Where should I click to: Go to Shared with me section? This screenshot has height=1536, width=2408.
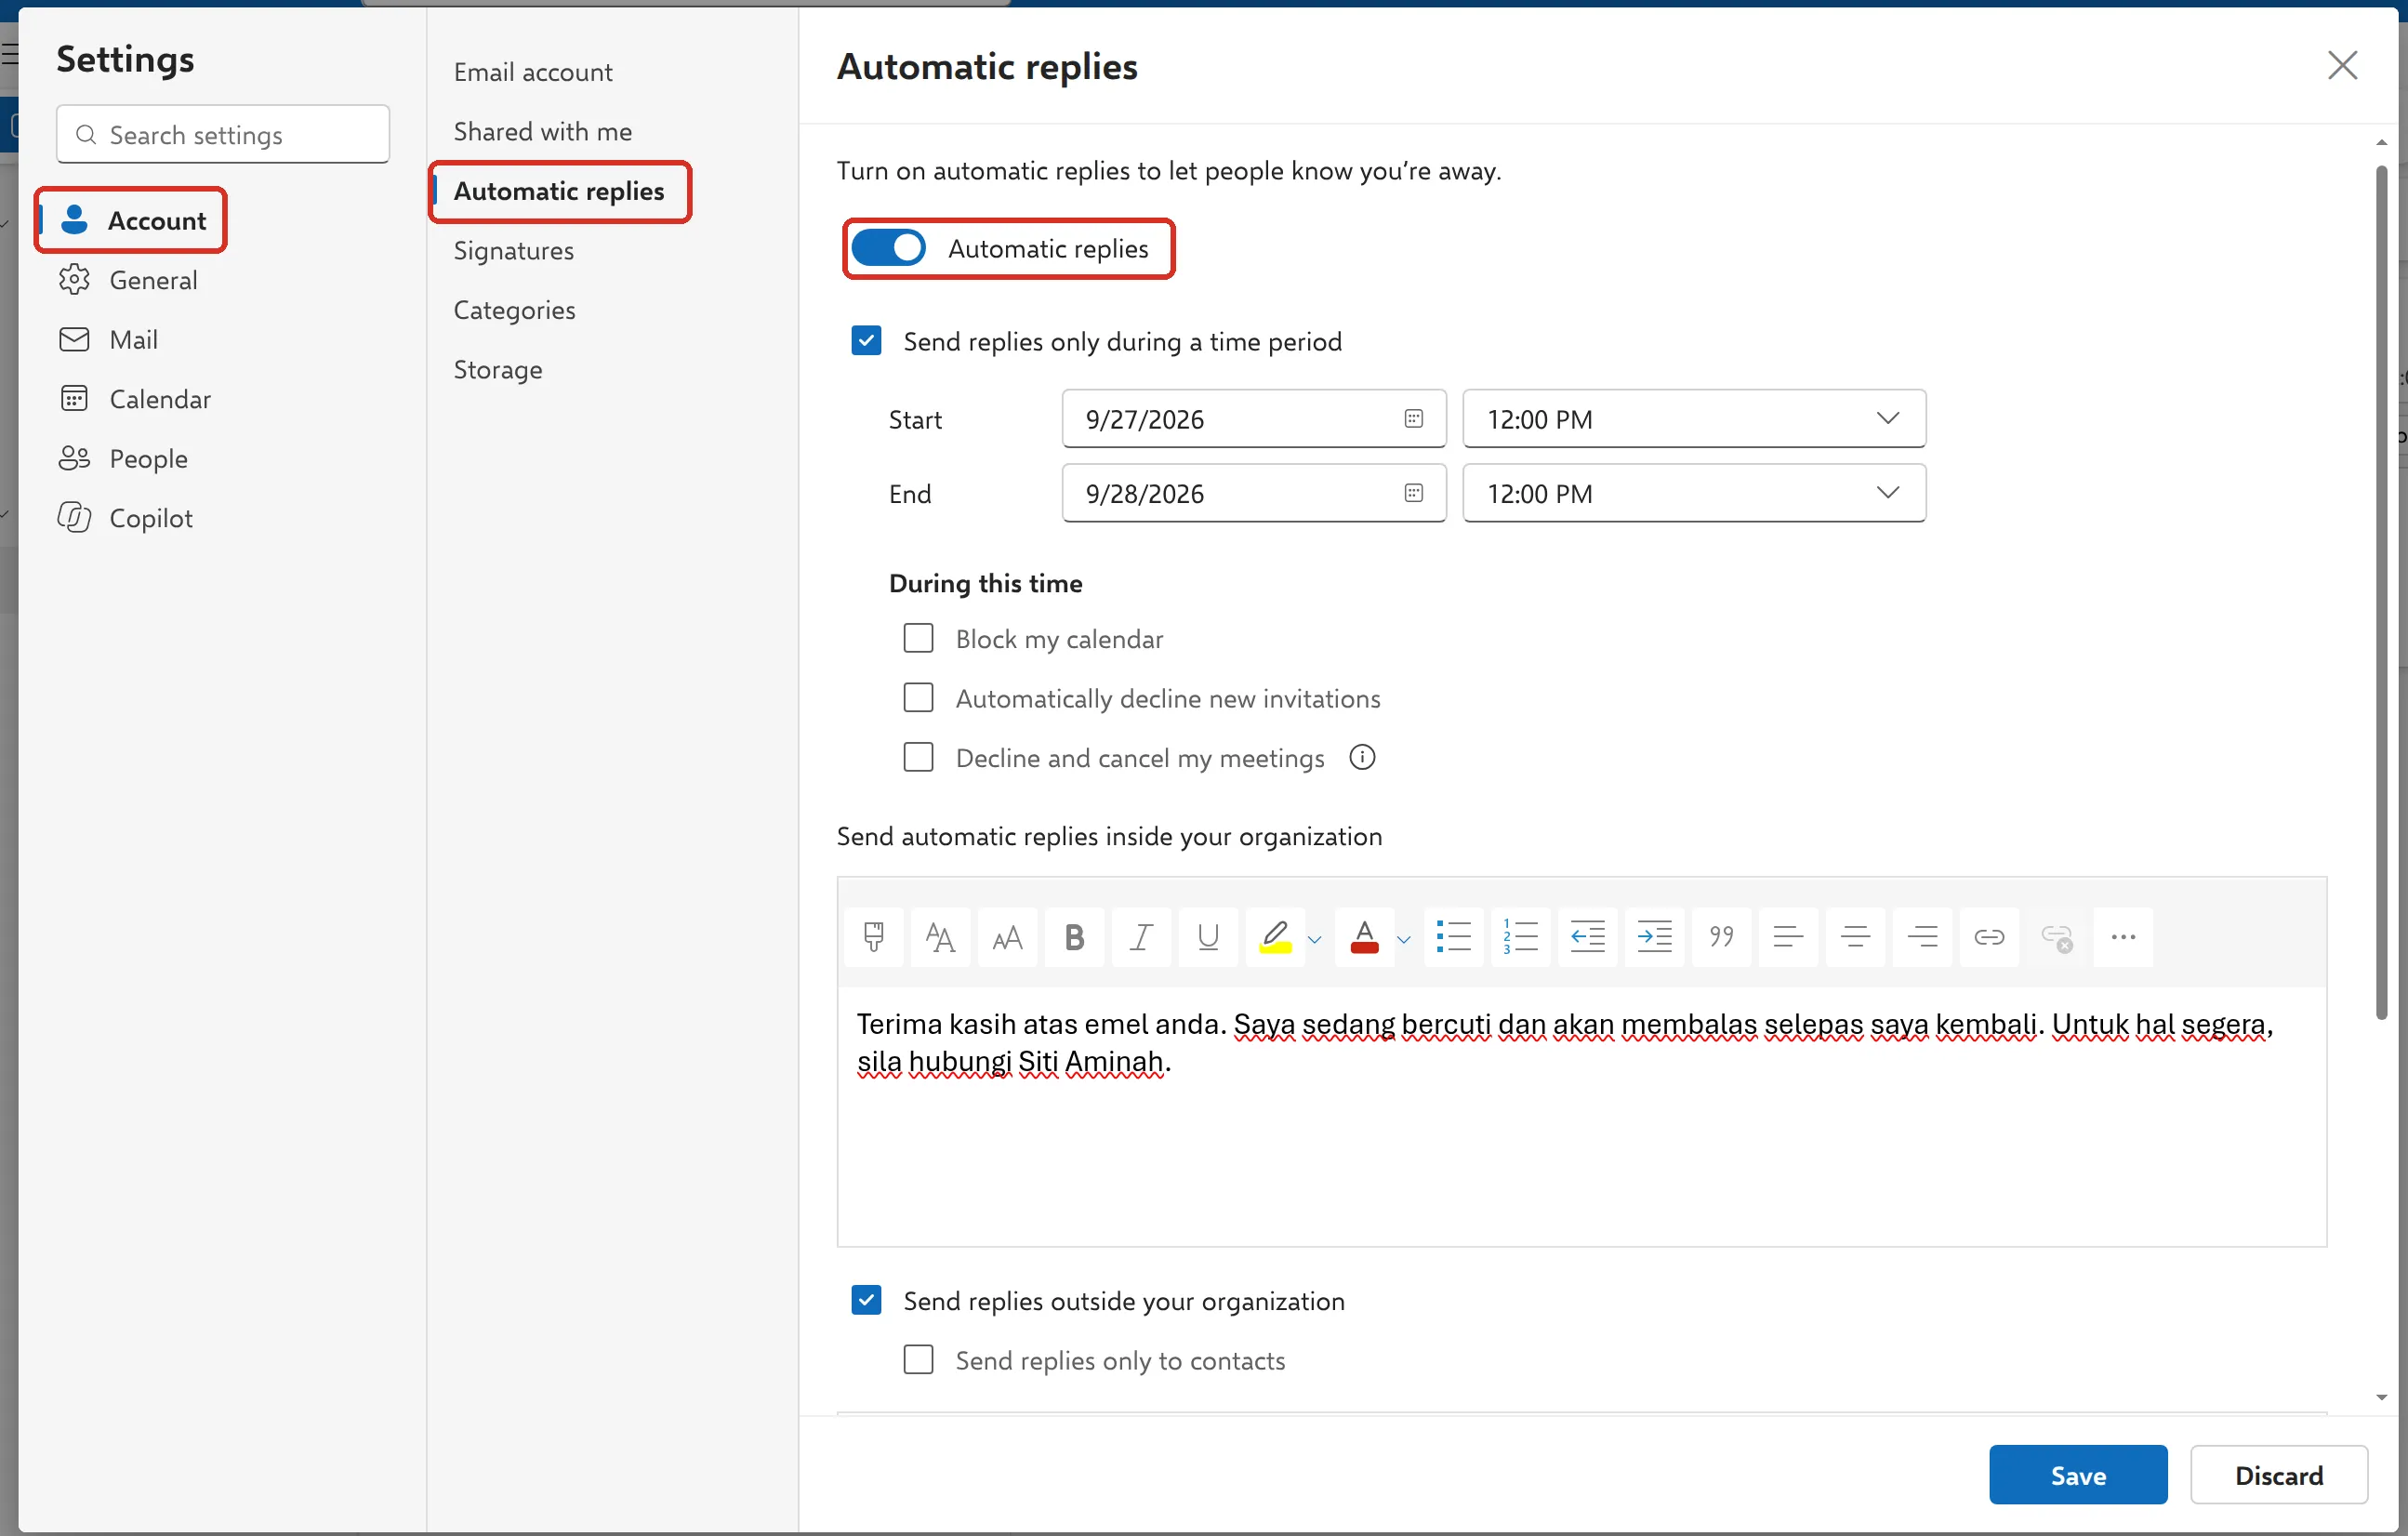coord(542,131)
